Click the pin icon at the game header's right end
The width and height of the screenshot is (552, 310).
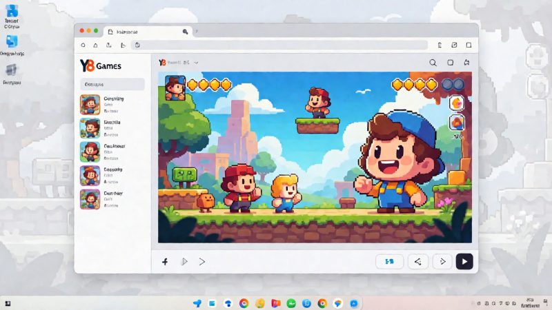point(467,62)
